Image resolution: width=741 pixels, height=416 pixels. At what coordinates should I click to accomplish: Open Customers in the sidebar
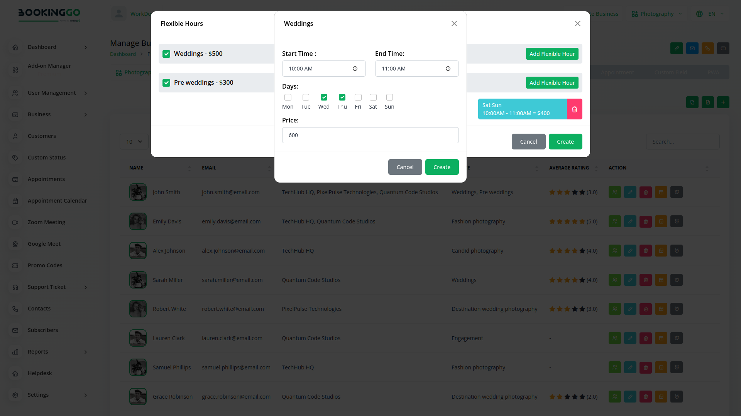click(42, 136)
